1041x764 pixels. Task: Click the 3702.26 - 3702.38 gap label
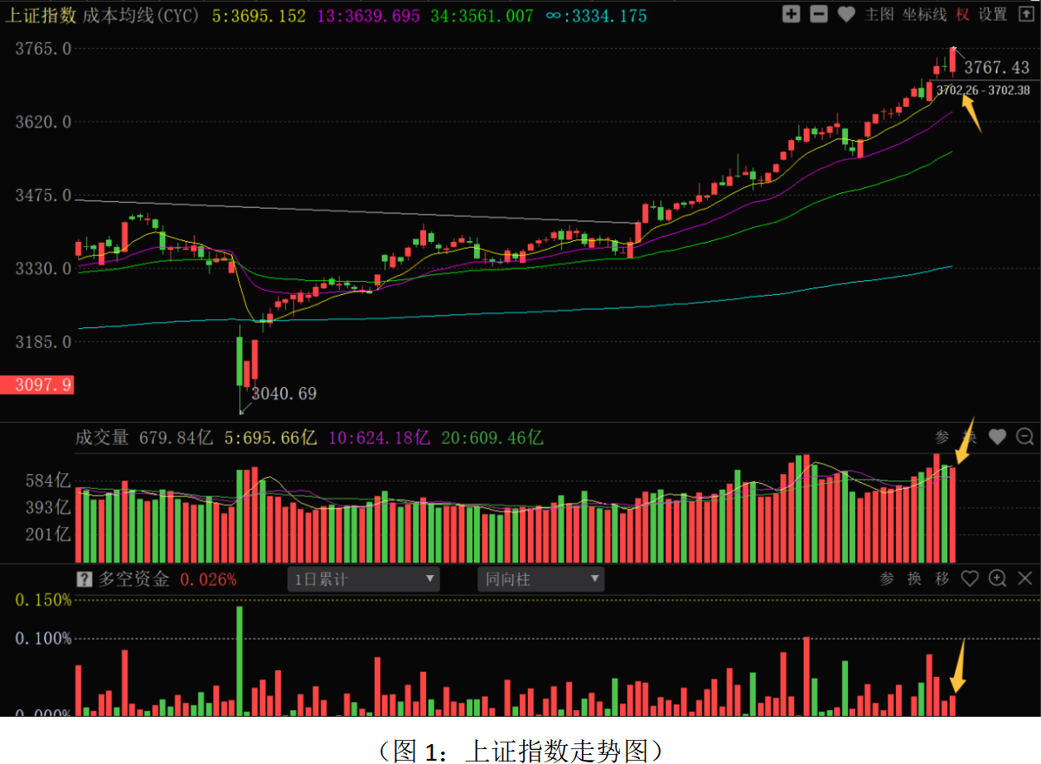(983, 90)
